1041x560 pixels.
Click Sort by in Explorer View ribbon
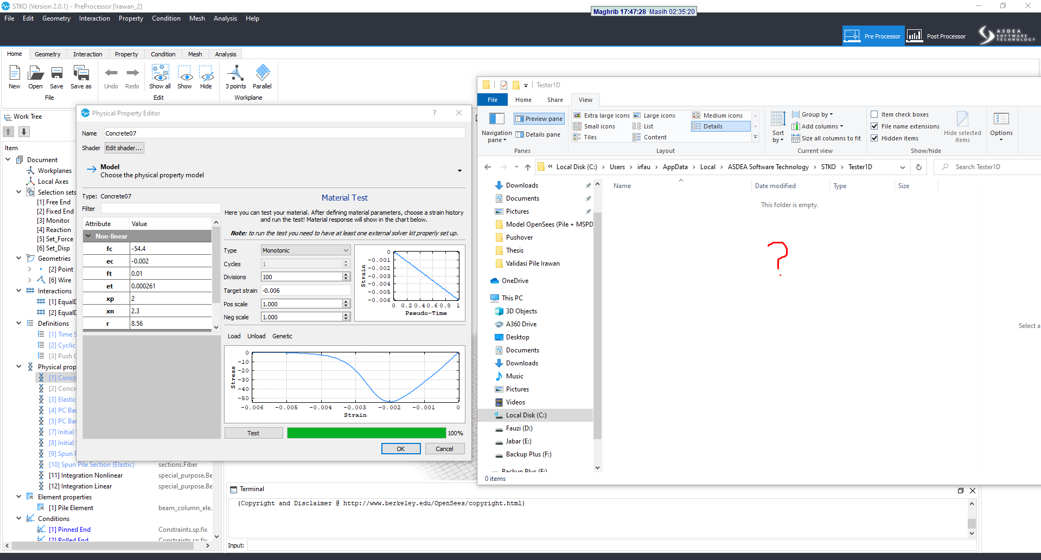pos(778,127)
